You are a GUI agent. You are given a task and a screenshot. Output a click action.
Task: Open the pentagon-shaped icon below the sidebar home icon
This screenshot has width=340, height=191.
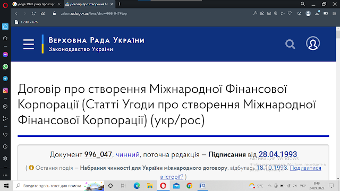(5, 38)
